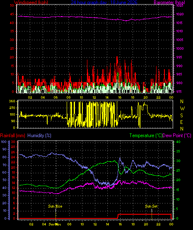
Task: Click the "1005" barometer axis value
Action: click(180, 40)
